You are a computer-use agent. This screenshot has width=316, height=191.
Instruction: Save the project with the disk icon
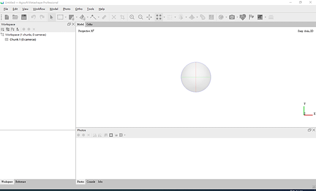click(x=24, y=17)
